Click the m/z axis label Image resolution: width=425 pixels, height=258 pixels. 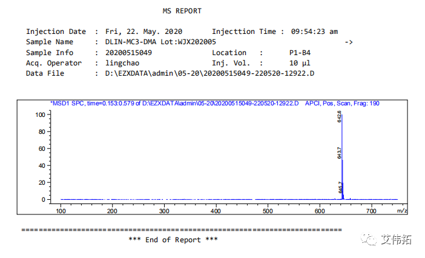pyautogui.click(x=401, y=210)
